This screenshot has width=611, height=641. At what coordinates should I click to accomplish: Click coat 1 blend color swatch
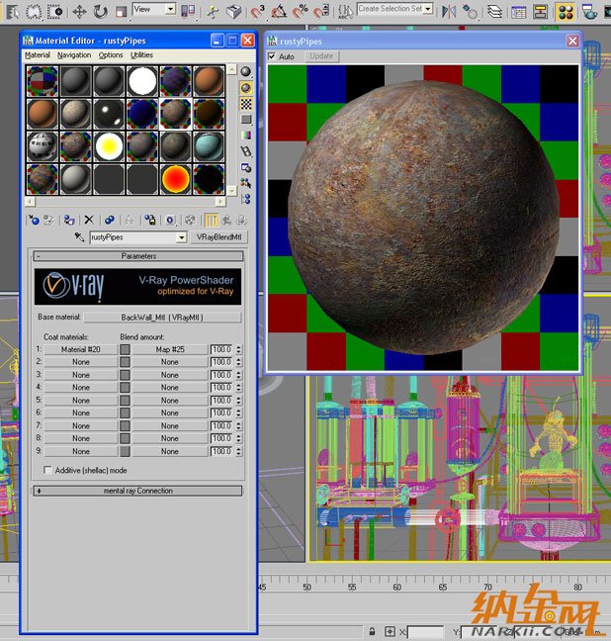click(125, 349)
